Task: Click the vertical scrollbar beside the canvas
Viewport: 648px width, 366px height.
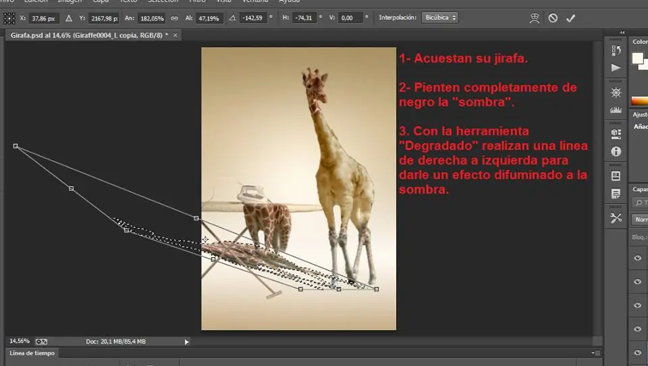Action: pyautogui.click(x=597, y=188)
